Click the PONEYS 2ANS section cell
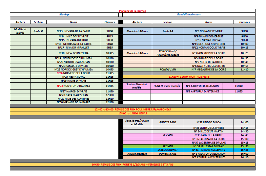The height and width of the screenshot is (176, 266). click(x=168, y=122)
